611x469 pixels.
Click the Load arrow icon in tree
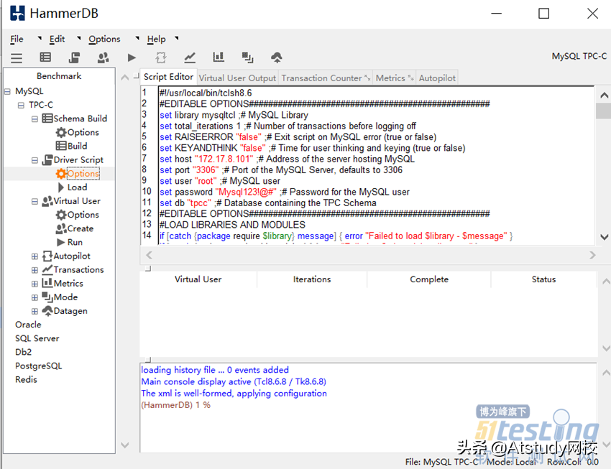click(61, 187)
